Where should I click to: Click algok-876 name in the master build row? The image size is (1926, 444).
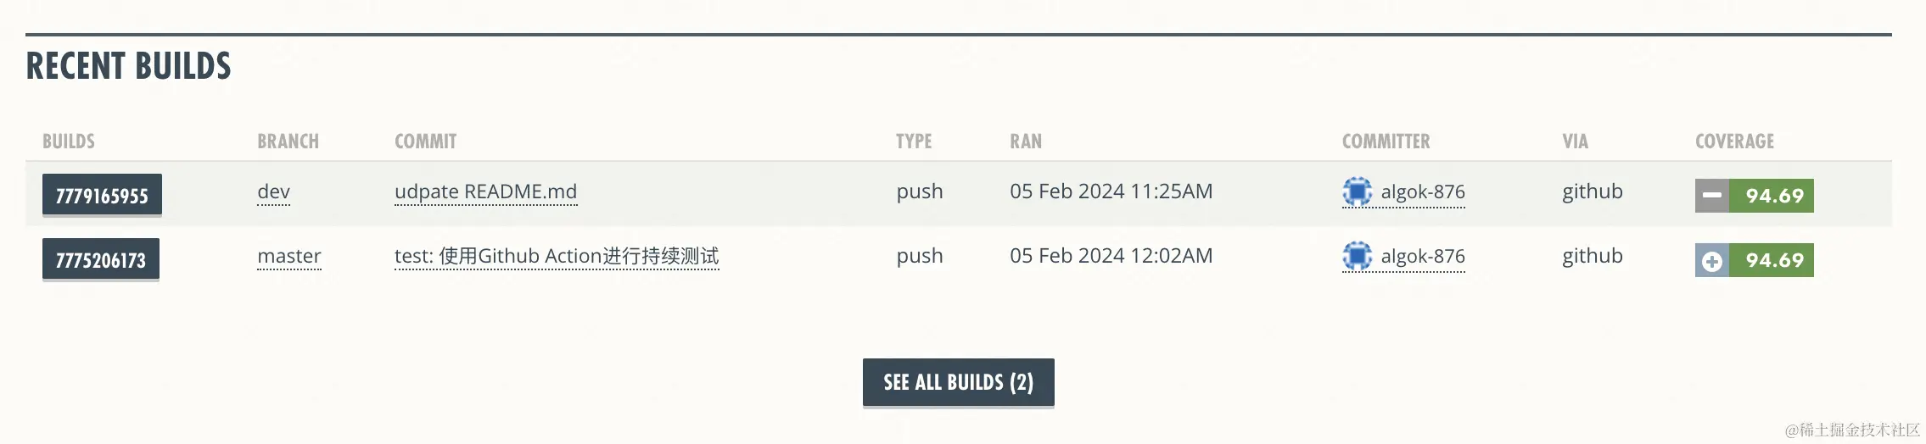(x=1422, y=256)
